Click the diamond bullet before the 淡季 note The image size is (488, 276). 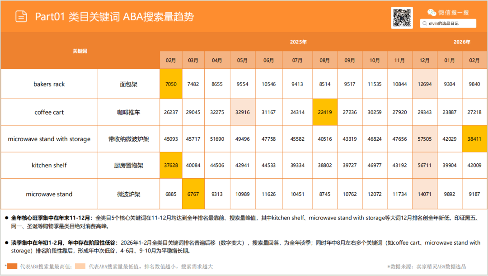6,243
